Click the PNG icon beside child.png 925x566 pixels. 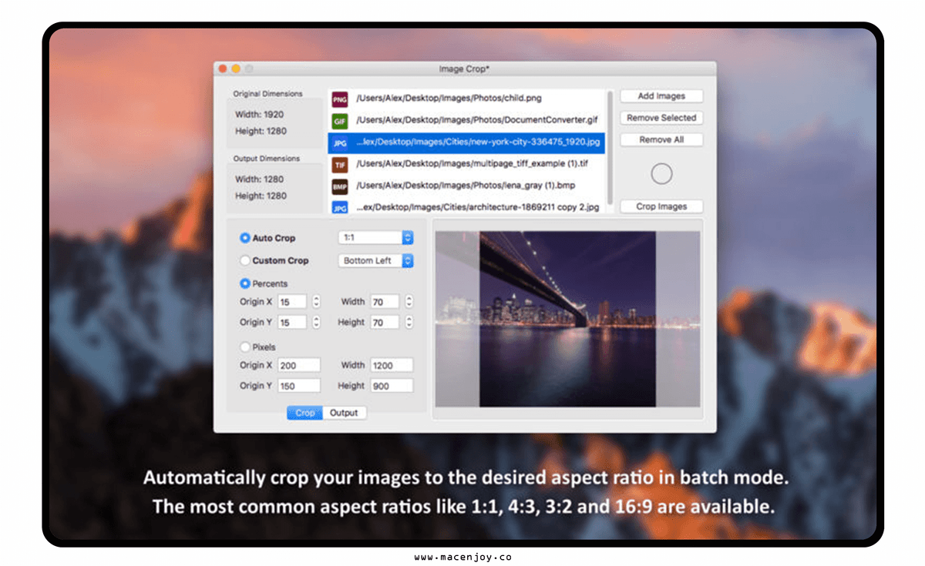[339, 99]
